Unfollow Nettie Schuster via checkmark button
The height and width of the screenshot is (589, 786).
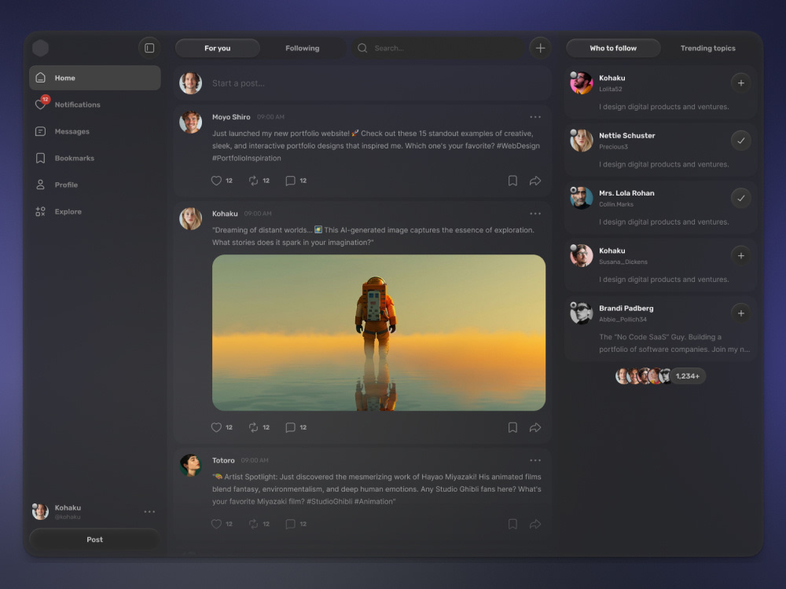tap(740, 141)
